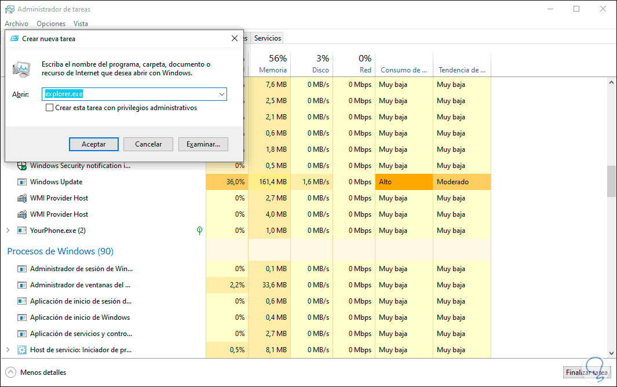
Task: Click the first WMI Provider Host icon
Action: coord(22,198)
